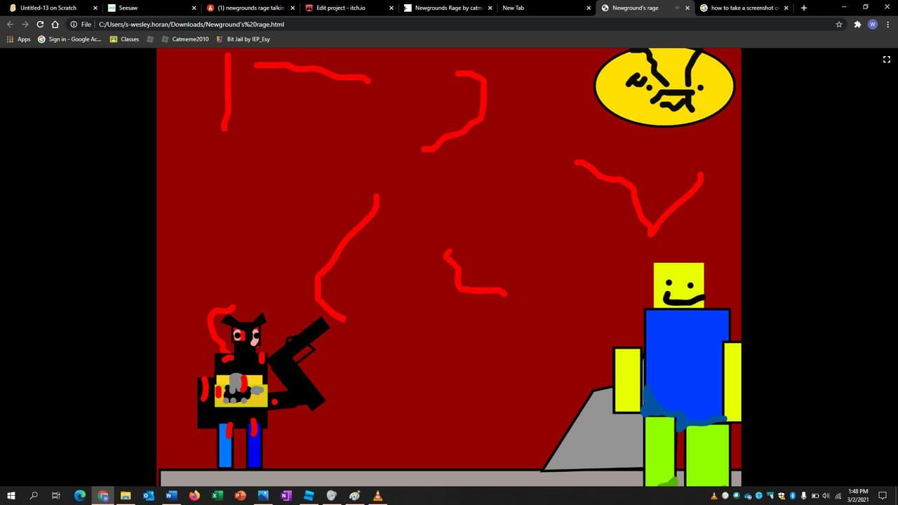Image resolution: width=898 pixels, height=505 pixels.
Task: Open the Apps bookmark shortcut
Action: tap(19, 39)
